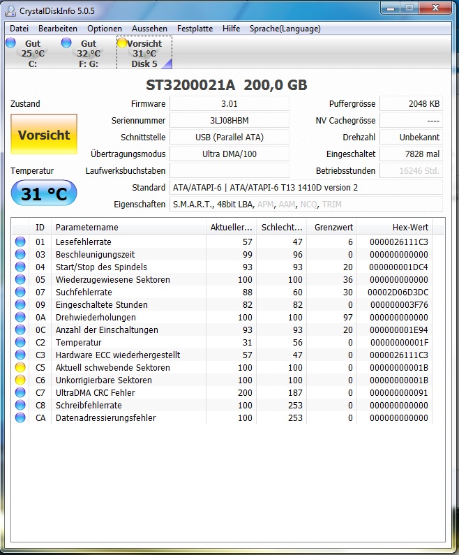Select the Datenadressierungsfehler parameter name

(106, 417)
